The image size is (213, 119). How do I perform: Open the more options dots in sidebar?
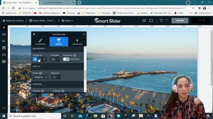(4, 108)
